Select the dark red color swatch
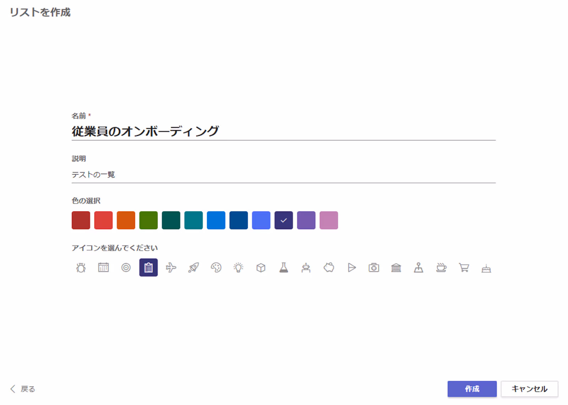Image resolution: width=568 pixels, height=405 pixels. click(x=81, y=220)
